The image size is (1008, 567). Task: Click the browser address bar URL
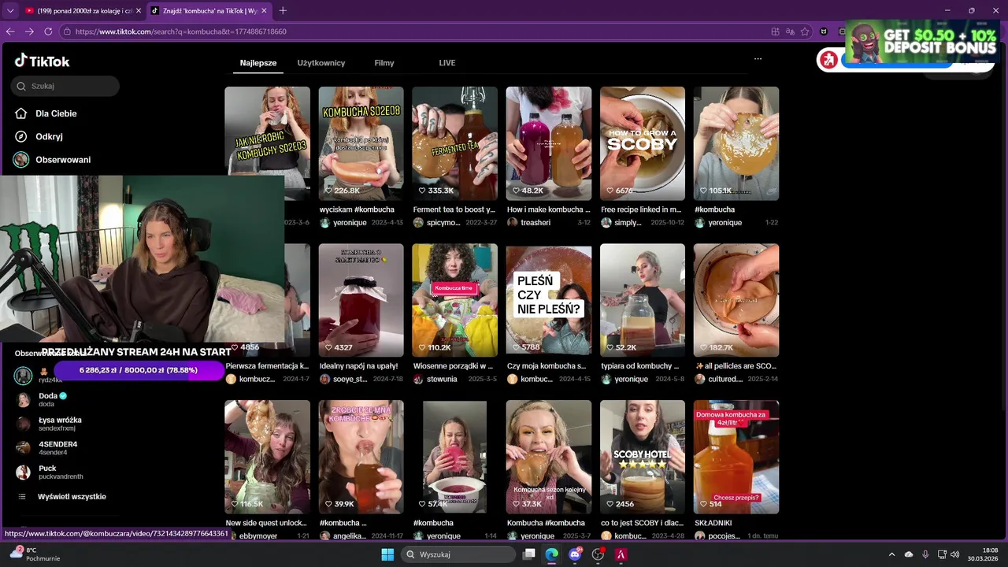pos(181,31)
